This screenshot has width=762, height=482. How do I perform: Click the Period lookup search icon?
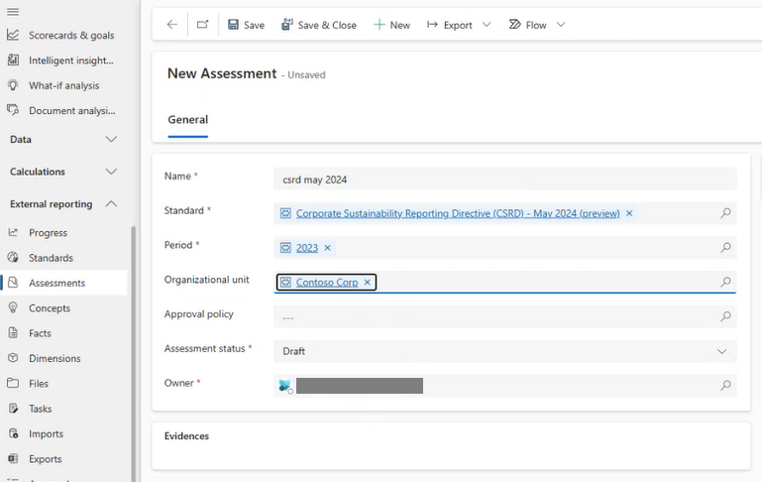pyautogui.click(x=725, y=248)
